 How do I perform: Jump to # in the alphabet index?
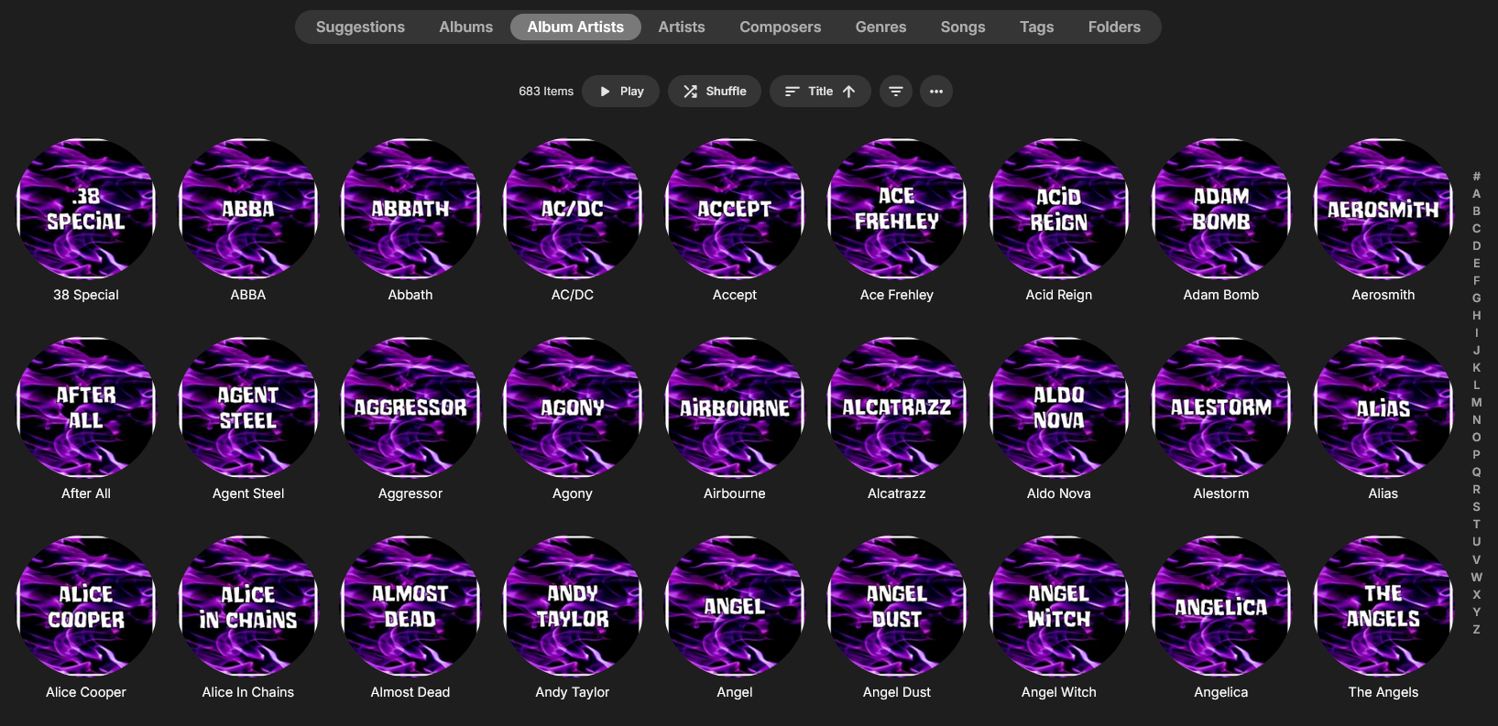click(x=1476, y=177)
